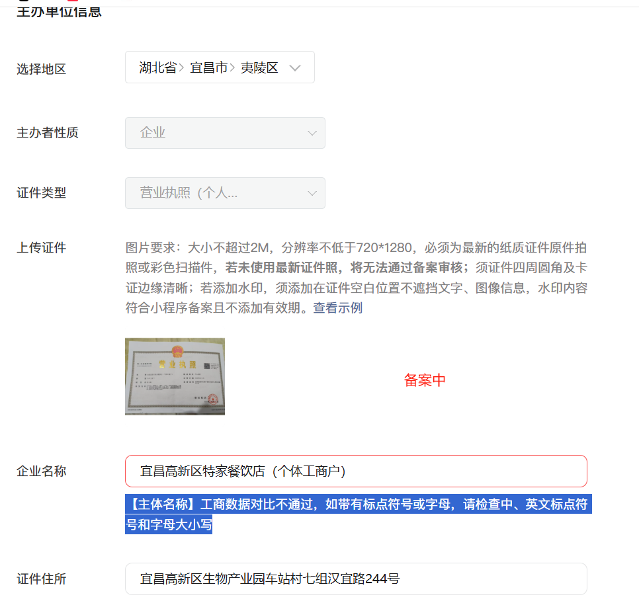Open the 证件类型 certificate type dropdown

(x=225, y=192)
